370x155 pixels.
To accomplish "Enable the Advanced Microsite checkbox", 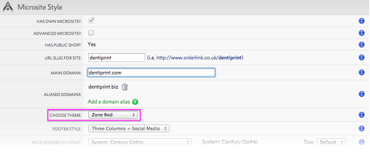I will (91, 33).
